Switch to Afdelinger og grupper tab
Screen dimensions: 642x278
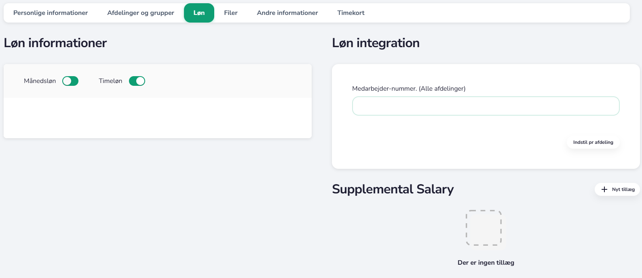[x=141, y=13]
